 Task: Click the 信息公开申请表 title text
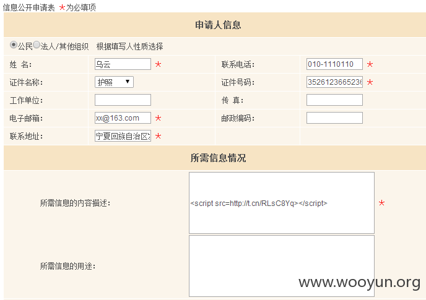[29, 7]
